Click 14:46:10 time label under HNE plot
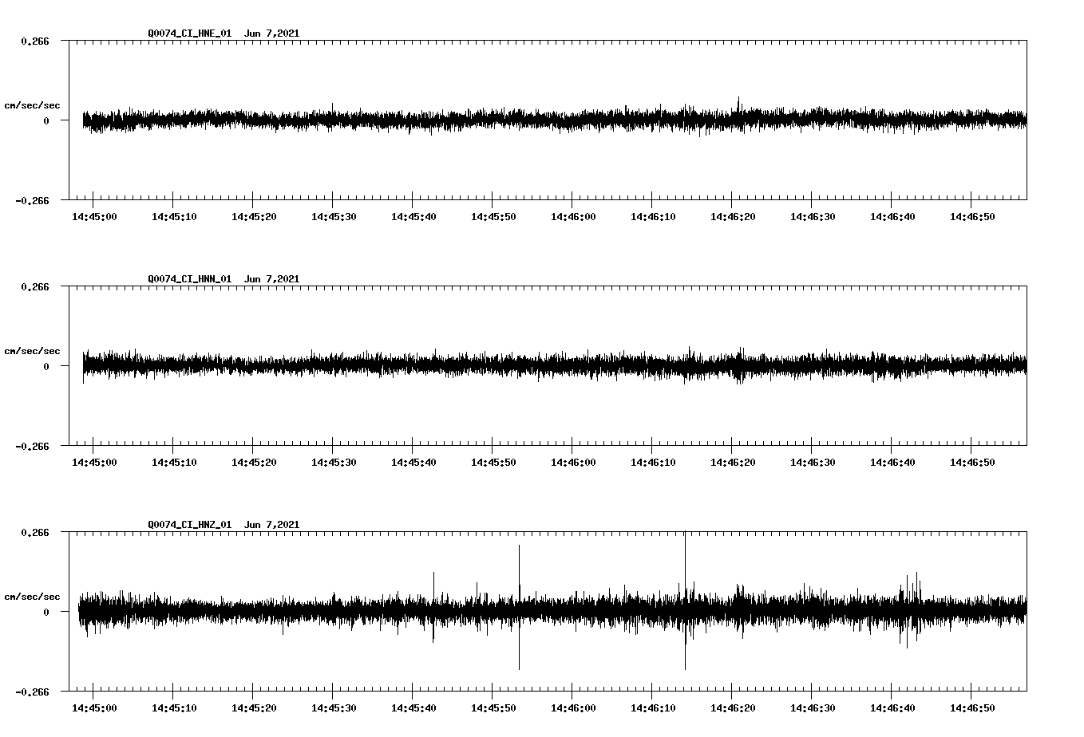This screenshot has width=1084, height=737. [653, 217]
